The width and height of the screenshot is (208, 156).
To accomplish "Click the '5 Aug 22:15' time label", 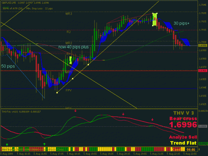I will (x=173, y=154).
